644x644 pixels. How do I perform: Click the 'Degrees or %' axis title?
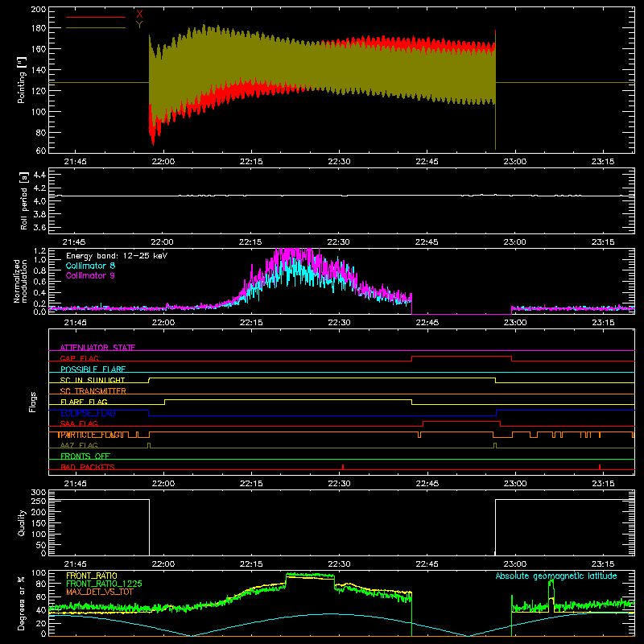click(22, 603)
